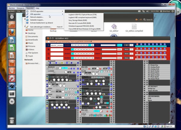Click the slot A volume slider
Screen dimensions: 181x130
point(109,45)
